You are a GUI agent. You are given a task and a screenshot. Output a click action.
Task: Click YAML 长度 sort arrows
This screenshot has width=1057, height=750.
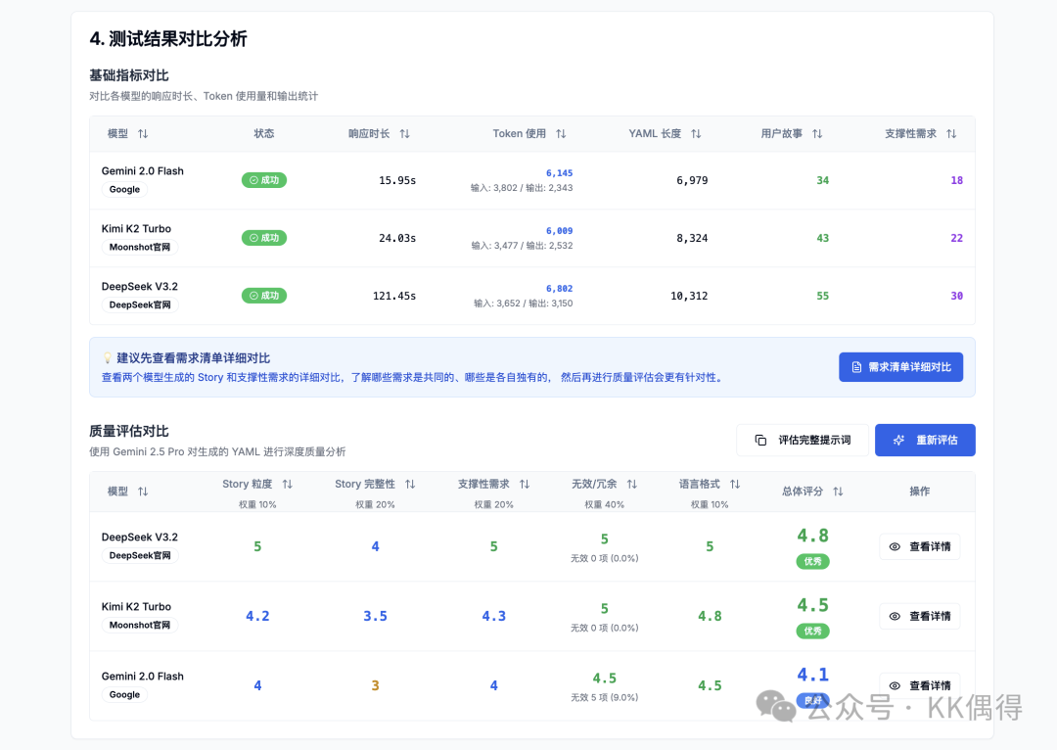[696, 134]
